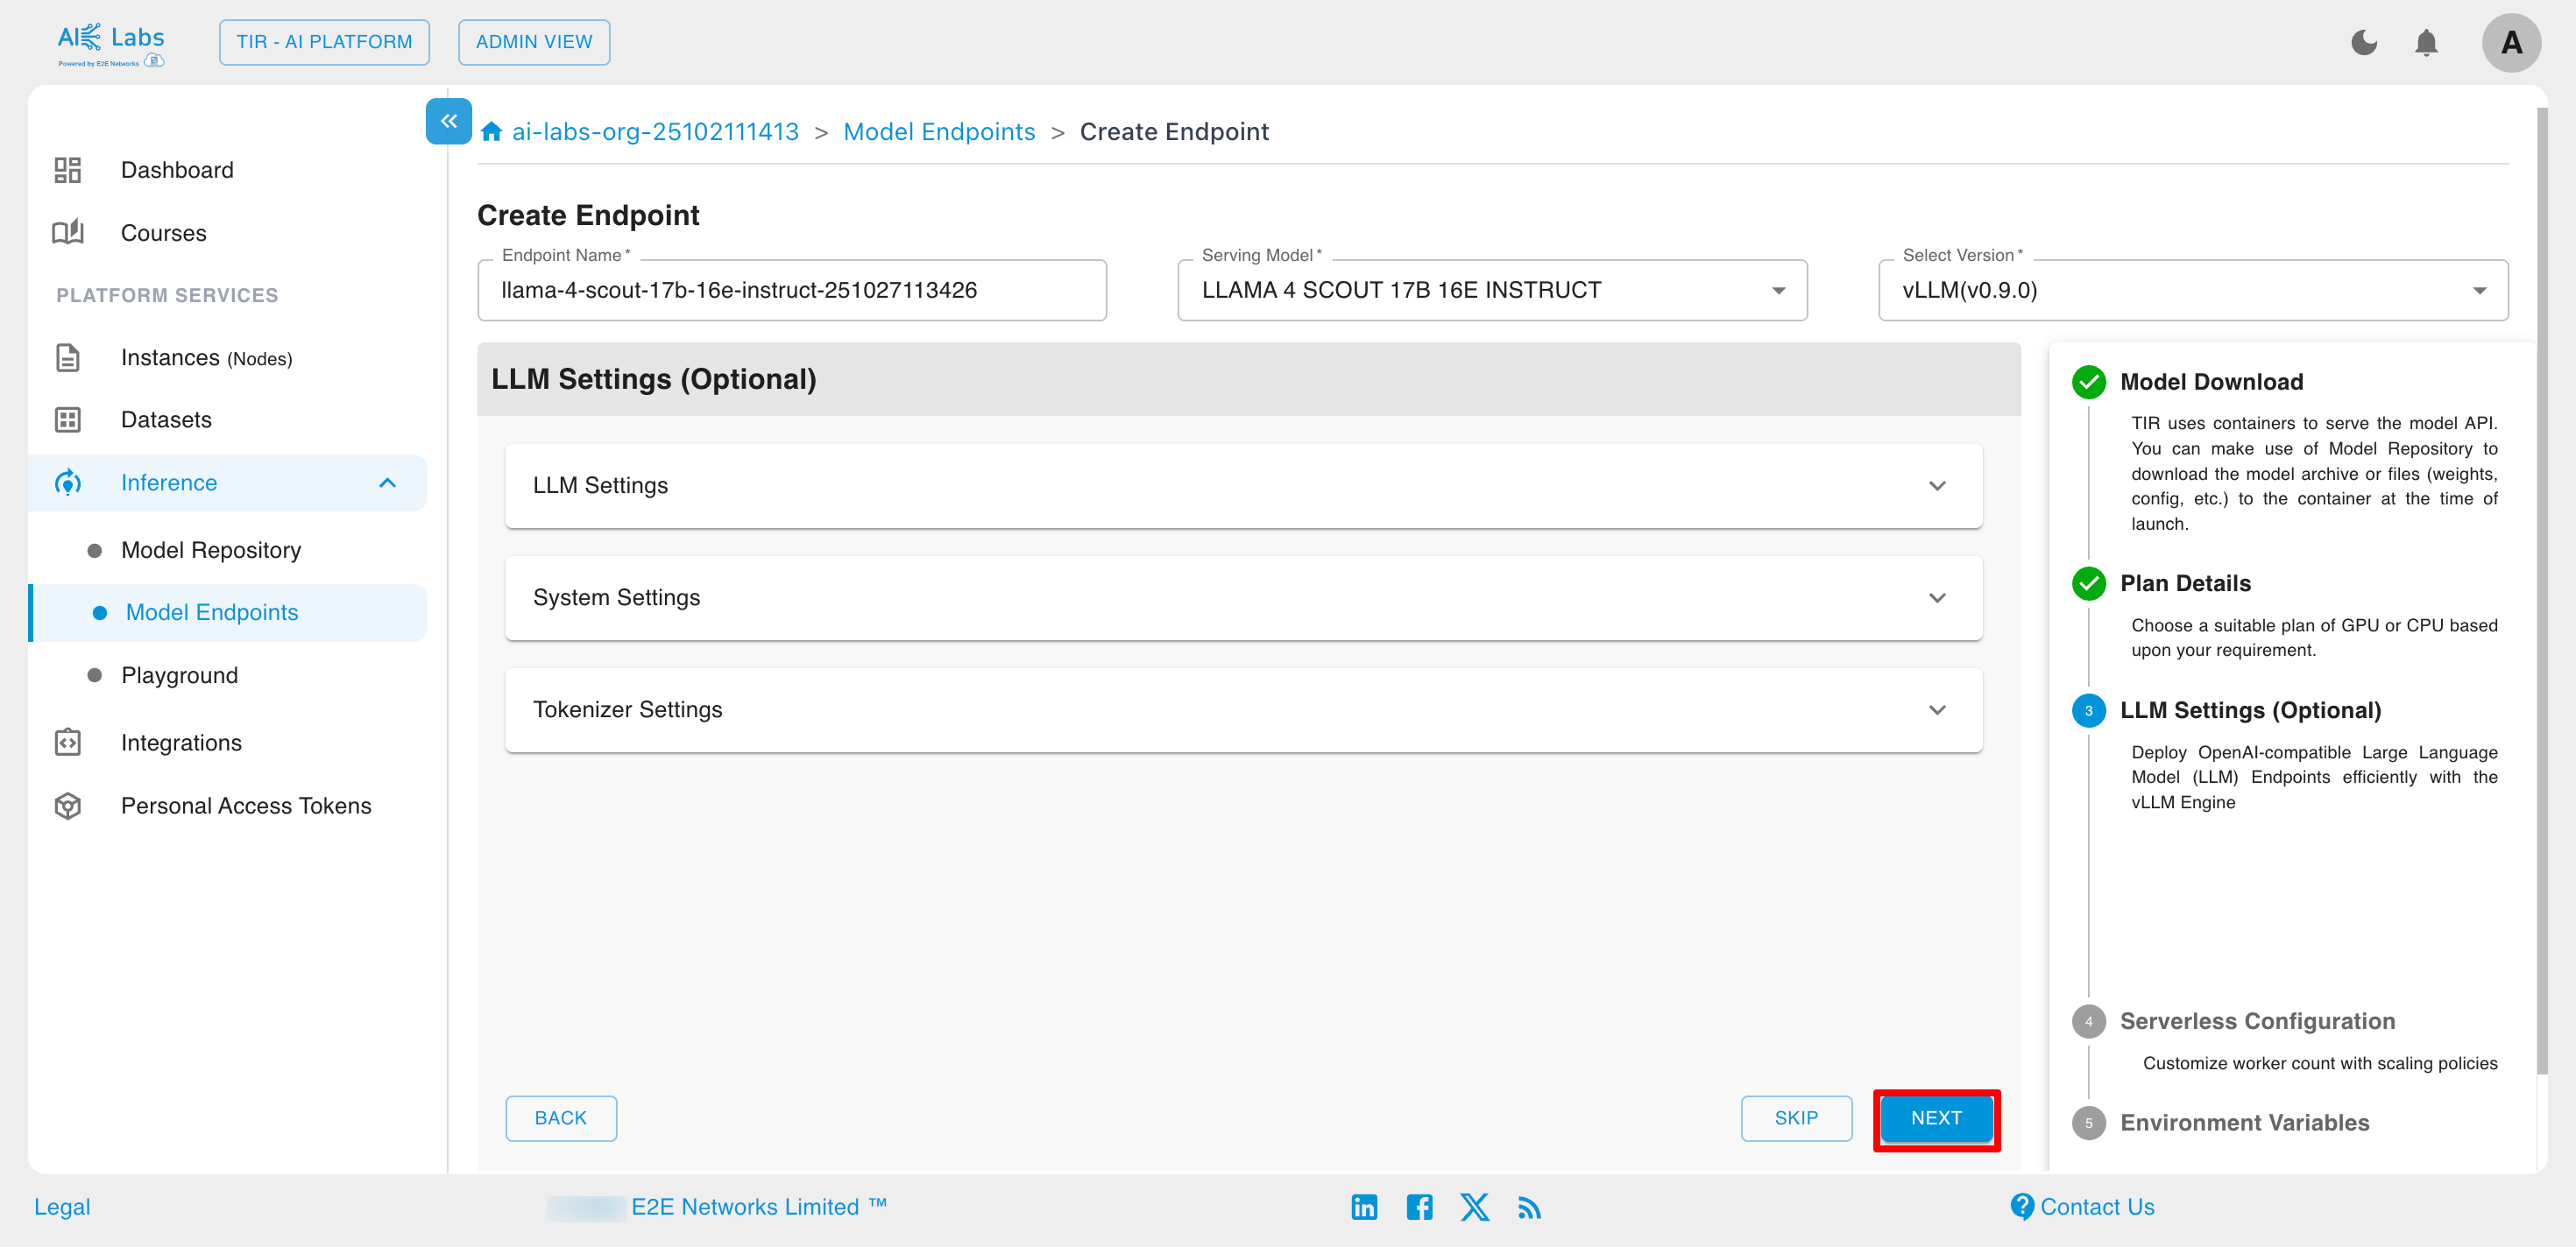Open Integrations in sidebar
The height and width of the screenshot is (1247, 2576).
pyautogui.click(x=230, y=743)
